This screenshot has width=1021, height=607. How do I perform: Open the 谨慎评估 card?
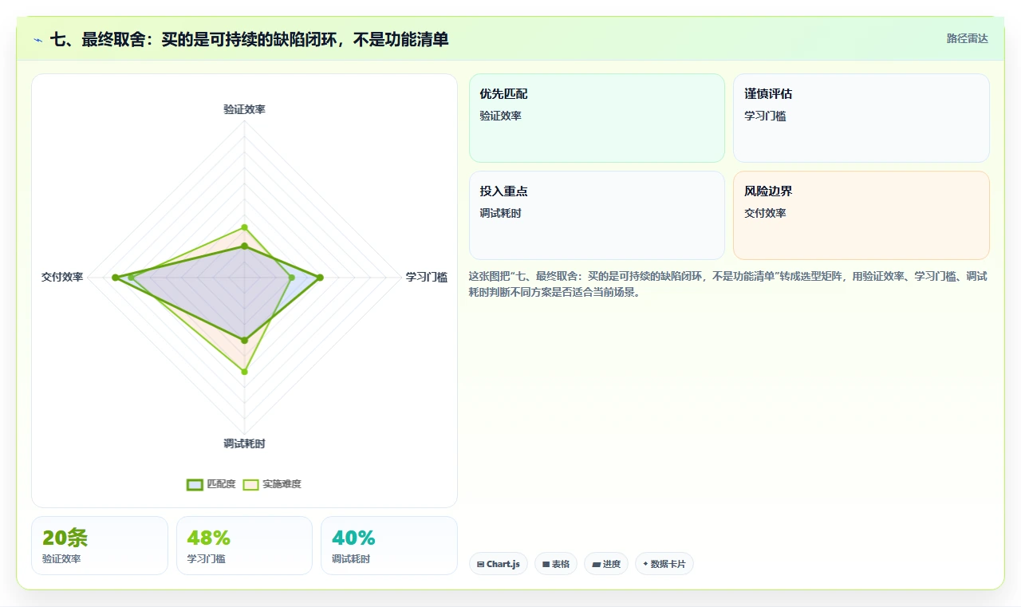tap(861, 118)
